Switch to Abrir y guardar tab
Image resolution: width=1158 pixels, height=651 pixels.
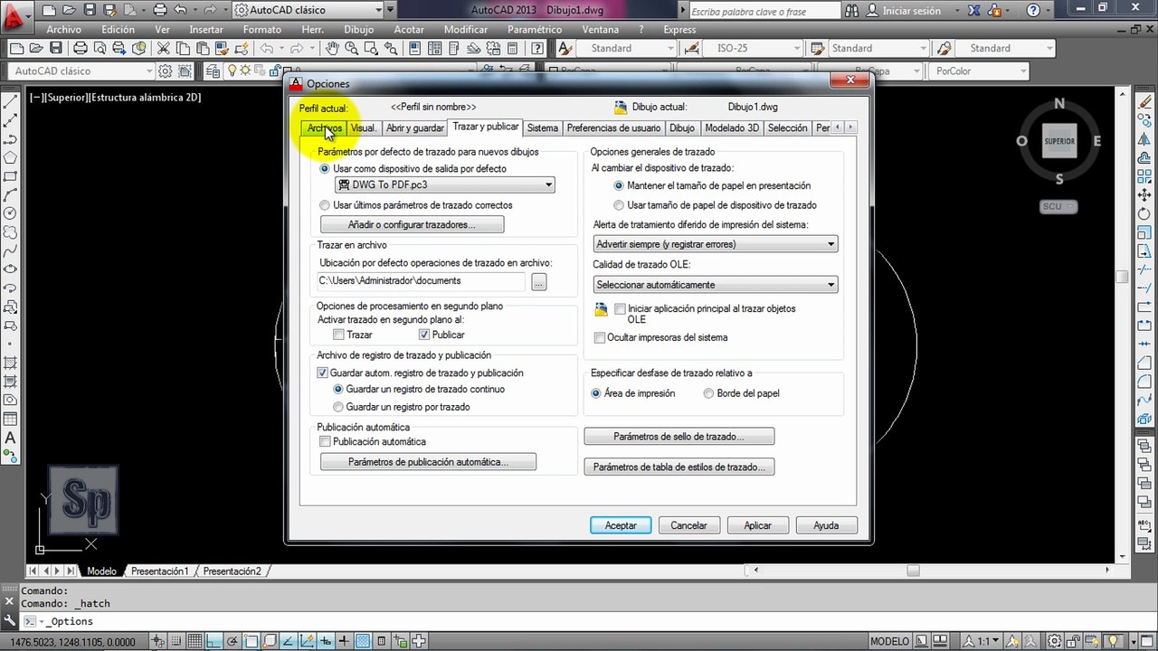[415, 128]
